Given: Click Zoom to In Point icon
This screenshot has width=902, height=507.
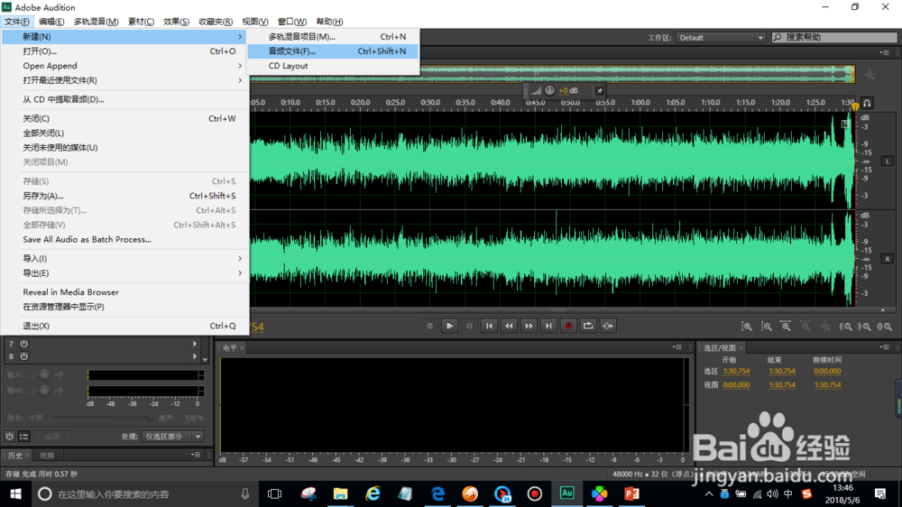Looking at the screenshot, I should (846, 327).
